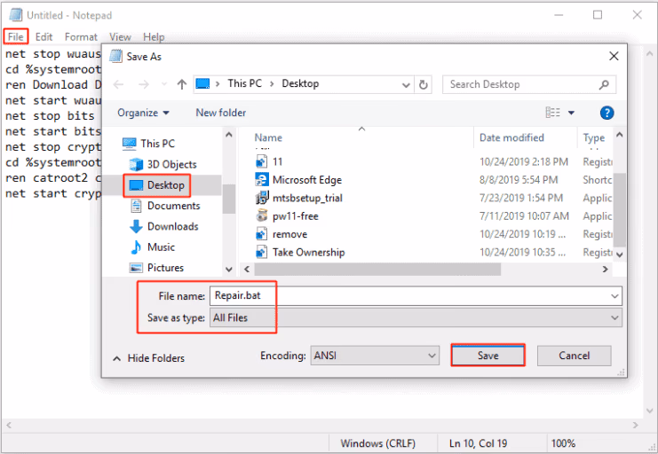Viewport: 658px width, 454px height.
Task: Click the Music note icon
Action: pos(136,247)
